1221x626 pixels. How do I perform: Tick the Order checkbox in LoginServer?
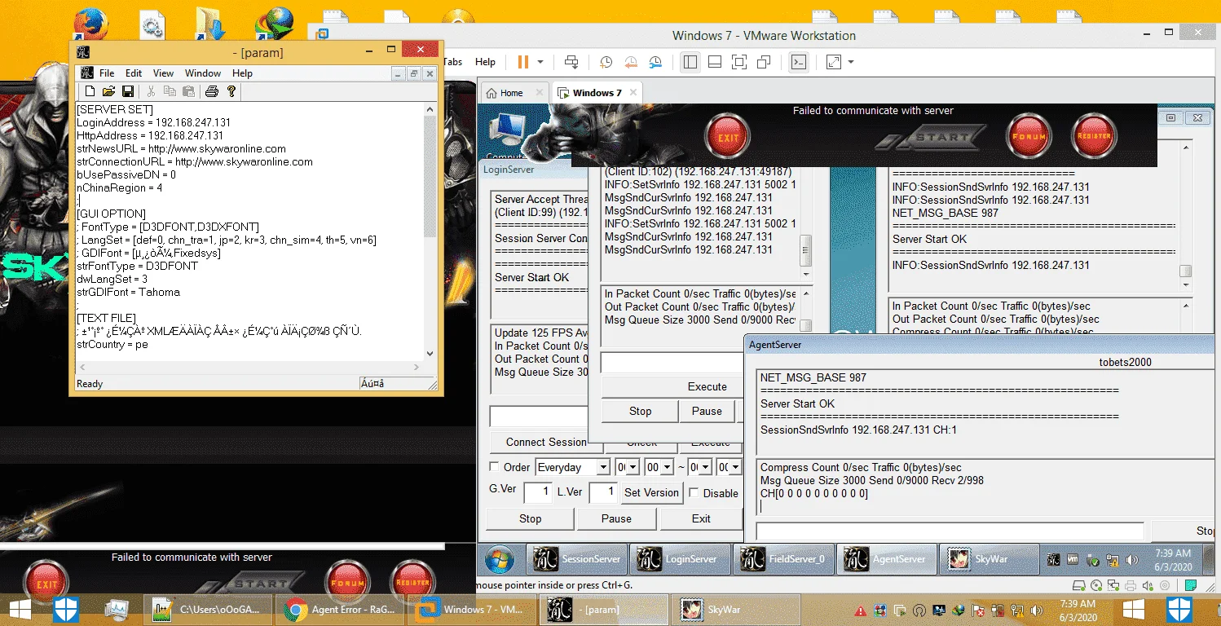point(494,467)
